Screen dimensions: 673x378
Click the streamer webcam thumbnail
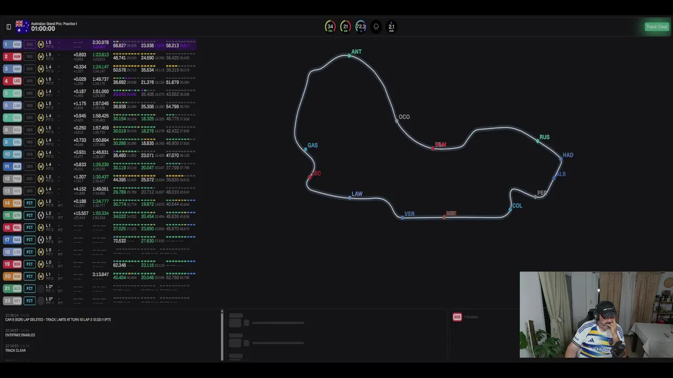pyautogui.click(x=596, y=314)
